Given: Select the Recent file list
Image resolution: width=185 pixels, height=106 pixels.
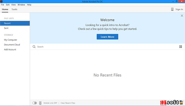Looking at the screenshot, I should point(15,23).
